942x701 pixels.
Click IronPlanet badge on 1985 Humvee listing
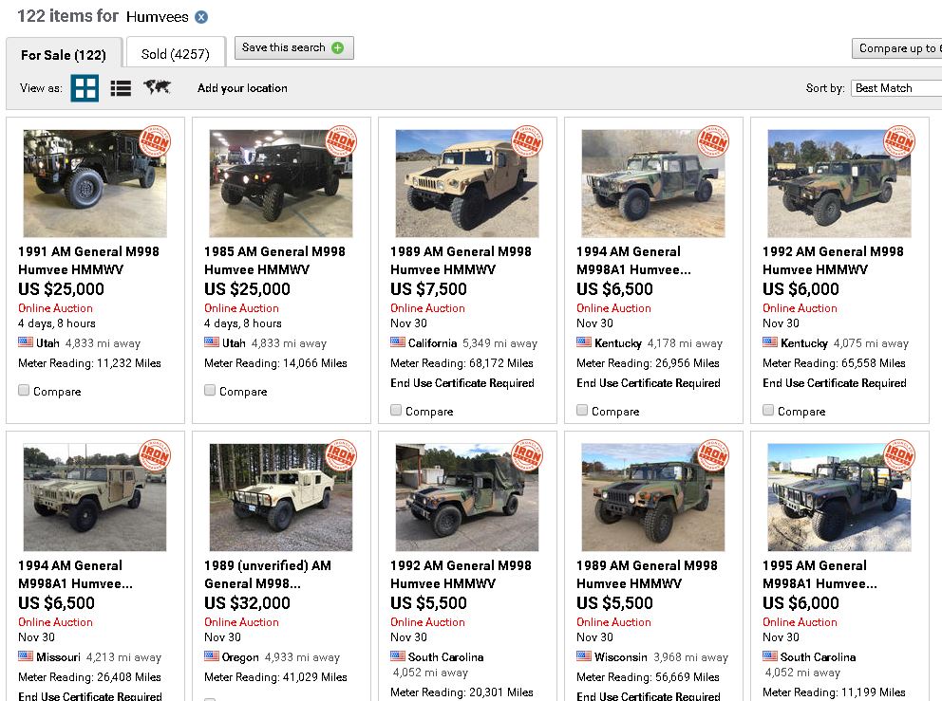point(341,141)
